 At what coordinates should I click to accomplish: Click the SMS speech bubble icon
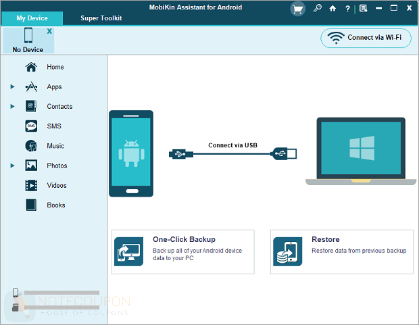[x=31, y=126]
